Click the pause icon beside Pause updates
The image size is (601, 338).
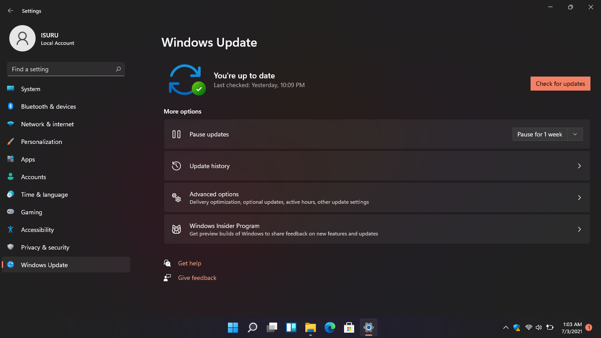[x=176, y=134]
